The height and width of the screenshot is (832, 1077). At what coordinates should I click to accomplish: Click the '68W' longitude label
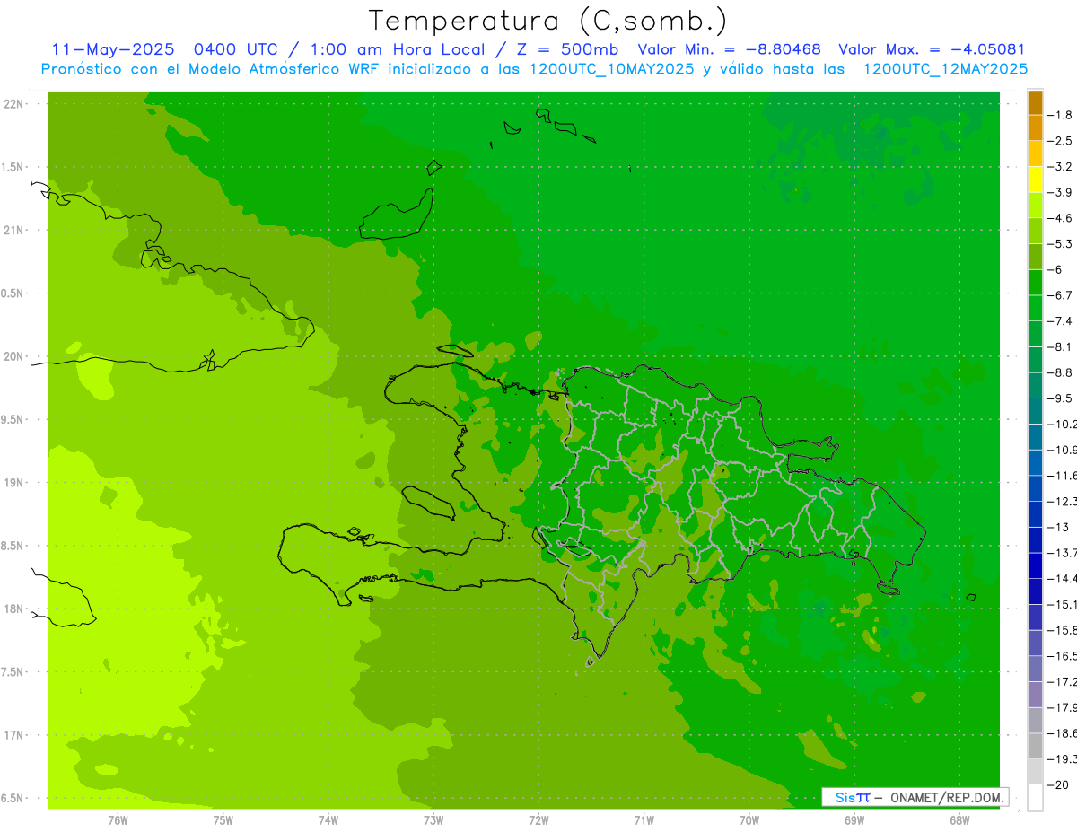click(x=959, y=819)
